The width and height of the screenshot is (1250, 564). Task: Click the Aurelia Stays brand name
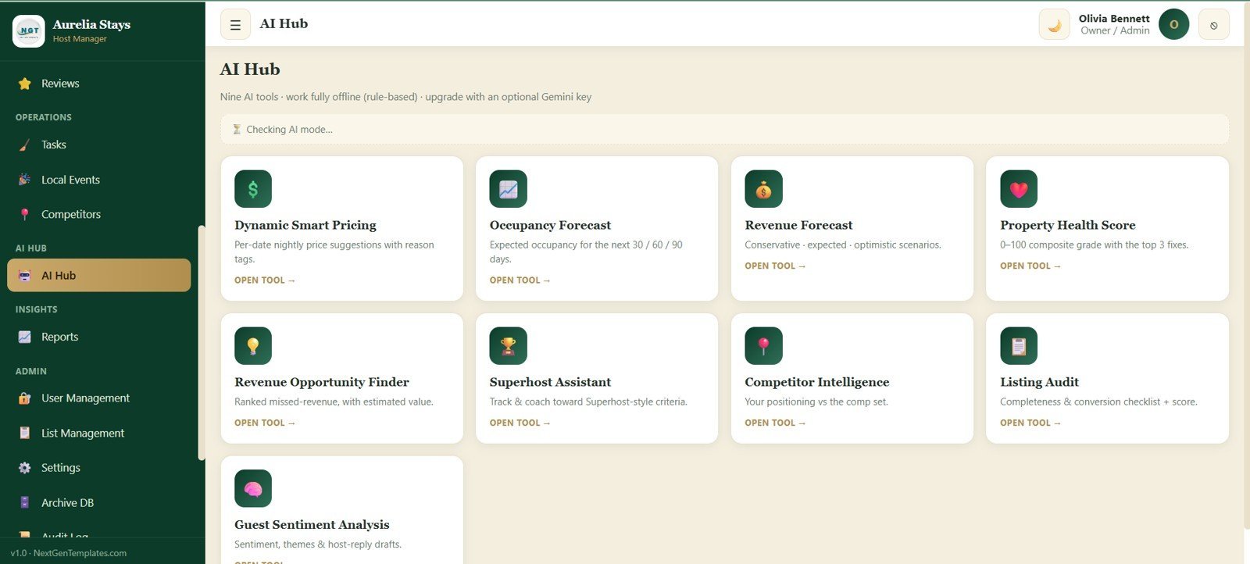91,24
